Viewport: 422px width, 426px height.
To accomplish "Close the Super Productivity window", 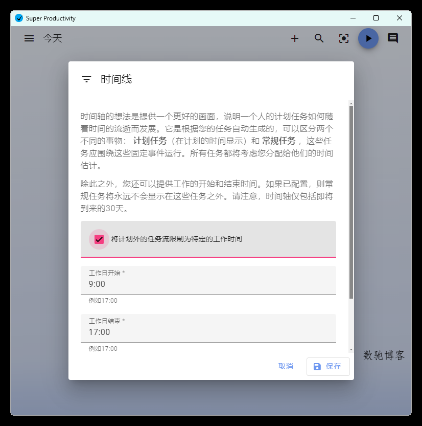I will pyautogui.click(x=399, y=18).
